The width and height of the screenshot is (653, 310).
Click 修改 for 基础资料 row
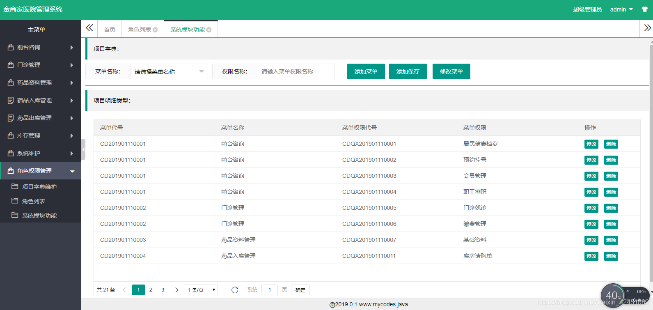(591, 240)
